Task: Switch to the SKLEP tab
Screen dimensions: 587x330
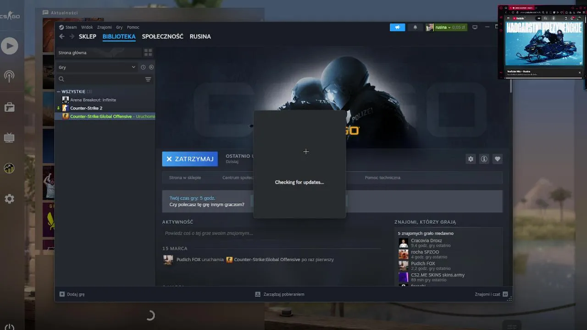Action: click(x=88, y=37)
